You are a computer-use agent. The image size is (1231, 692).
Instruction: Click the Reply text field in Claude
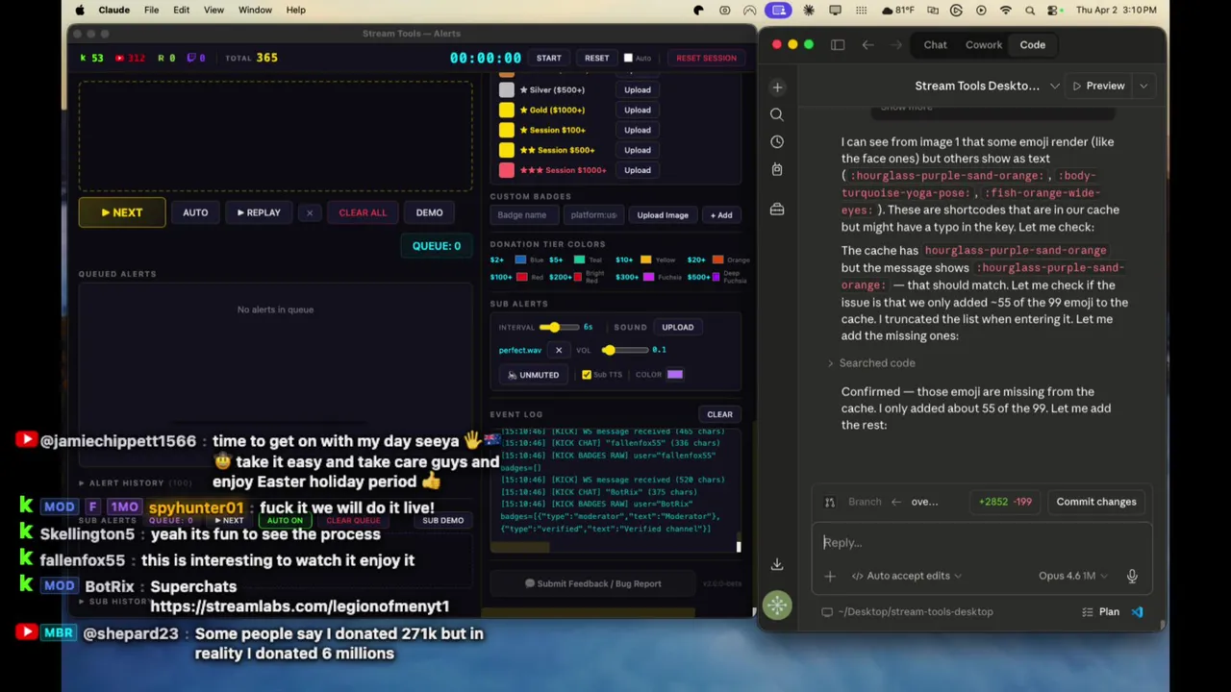981,543
